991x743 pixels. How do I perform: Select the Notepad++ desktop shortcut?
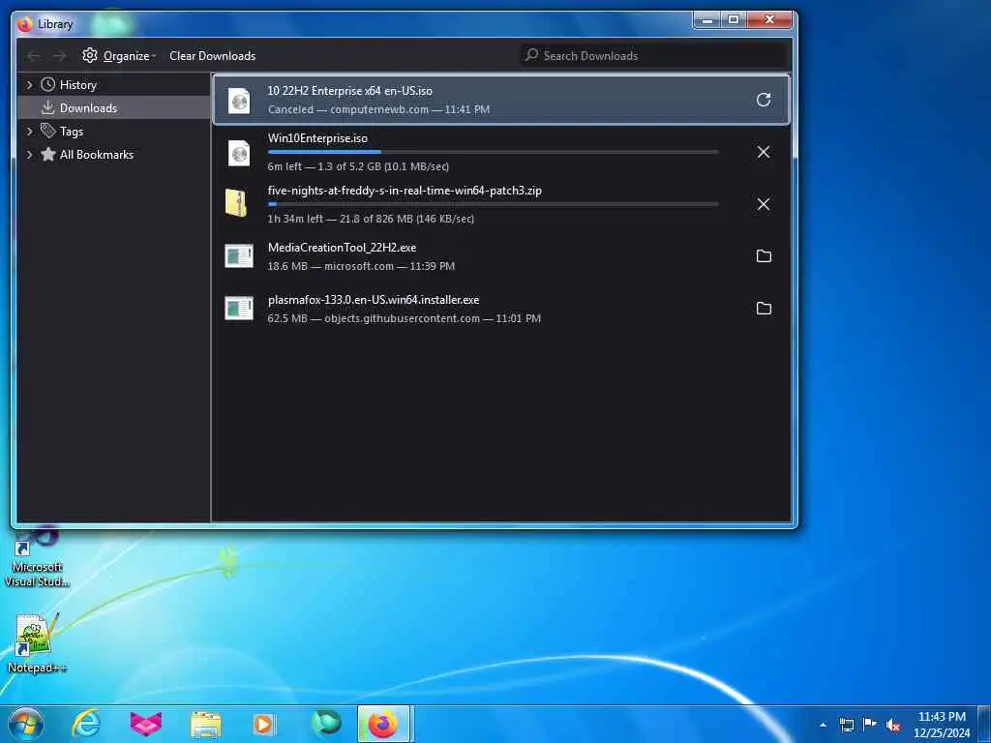coord(36,643)
